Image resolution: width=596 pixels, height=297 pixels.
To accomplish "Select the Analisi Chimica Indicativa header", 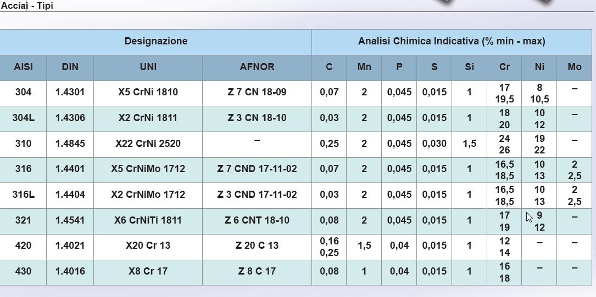I will click(x=452, y=41).
